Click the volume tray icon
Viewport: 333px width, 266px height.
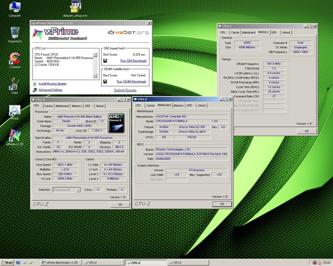(319, 263)
